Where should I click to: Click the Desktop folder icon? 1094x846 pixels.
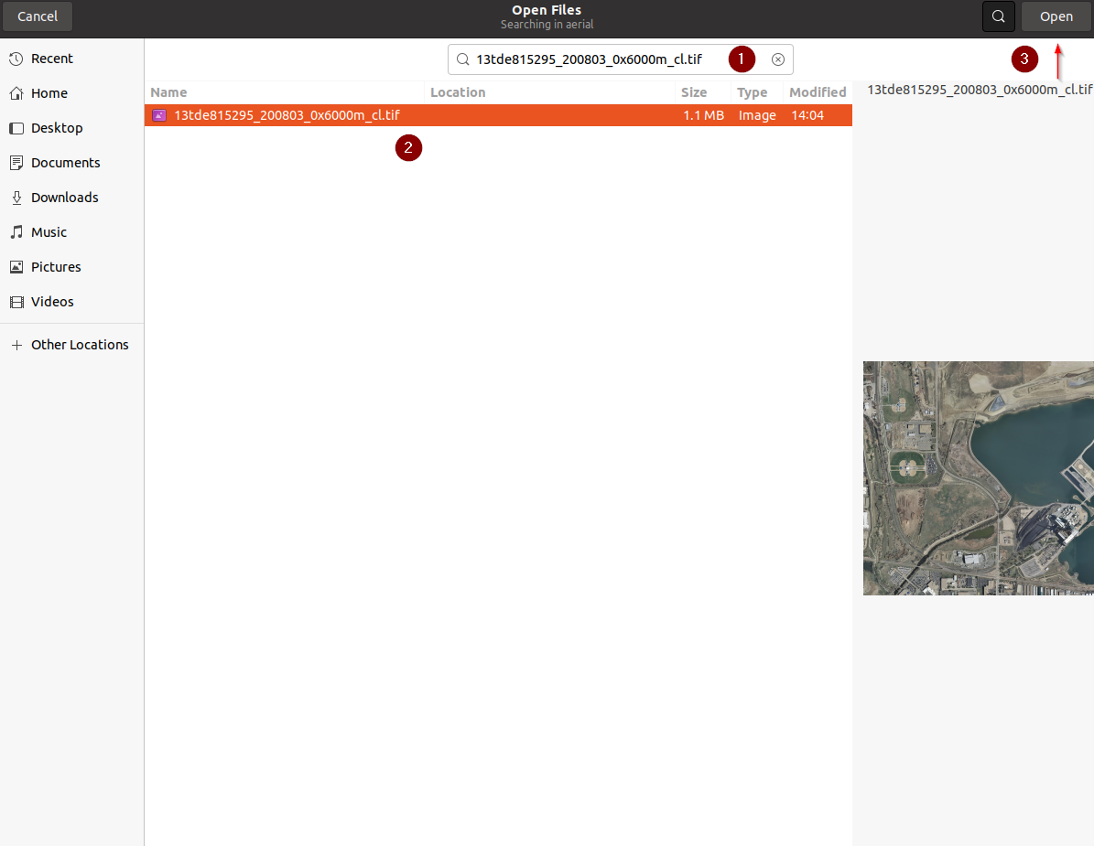(x=16, y=128)
